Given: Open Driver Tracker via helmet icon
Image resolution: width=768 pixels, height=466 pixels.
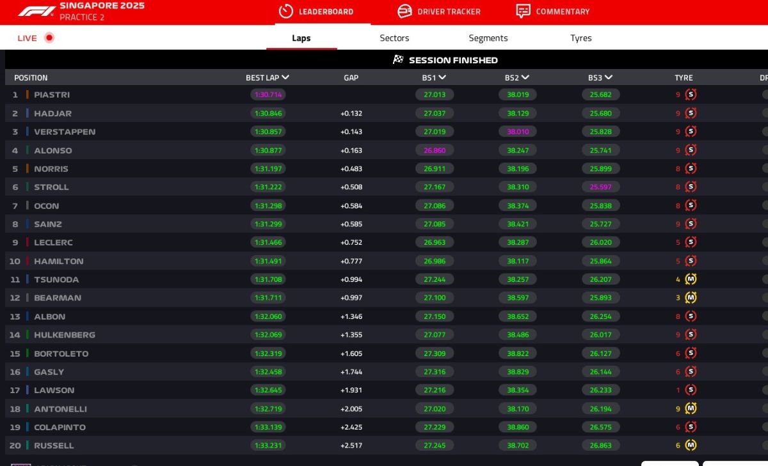Looking at the screenshot, I should point(404,12).
